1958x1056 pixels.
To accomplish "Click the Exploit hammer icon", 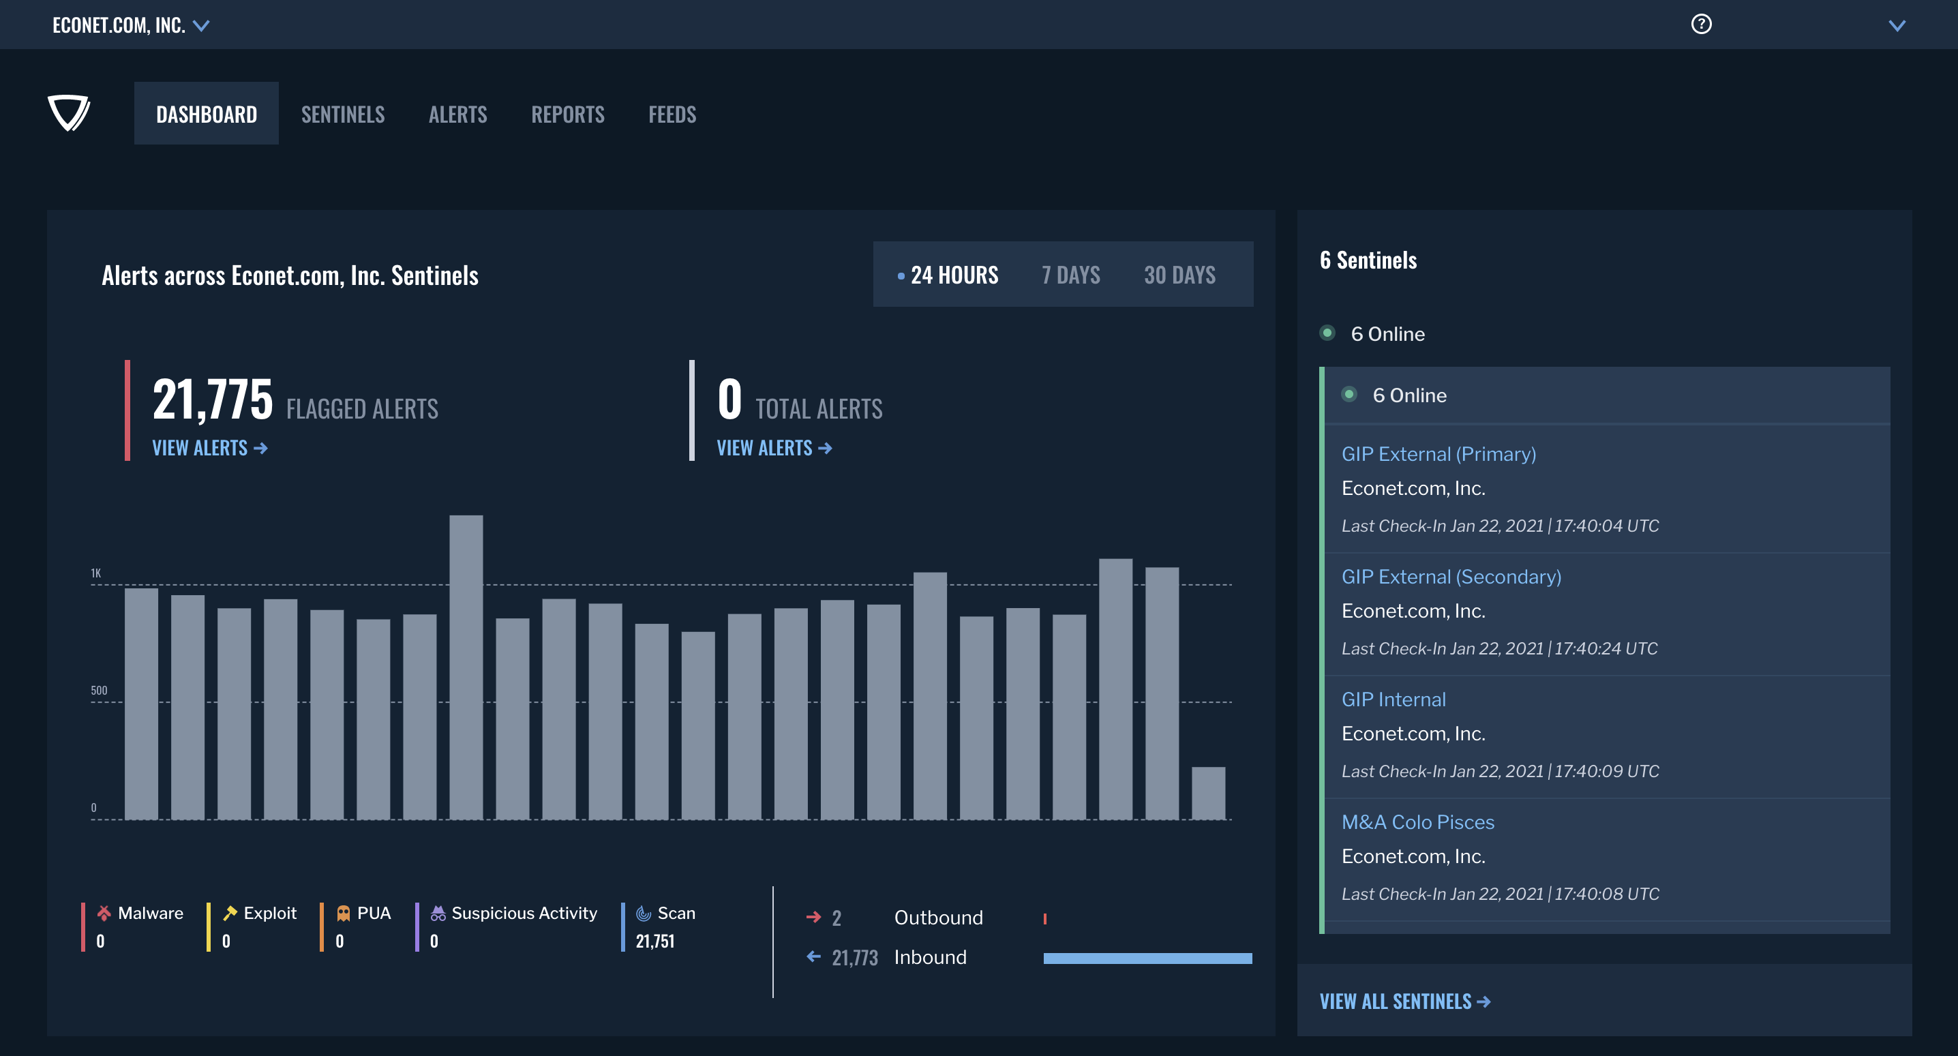I will [x=230, y=913].
